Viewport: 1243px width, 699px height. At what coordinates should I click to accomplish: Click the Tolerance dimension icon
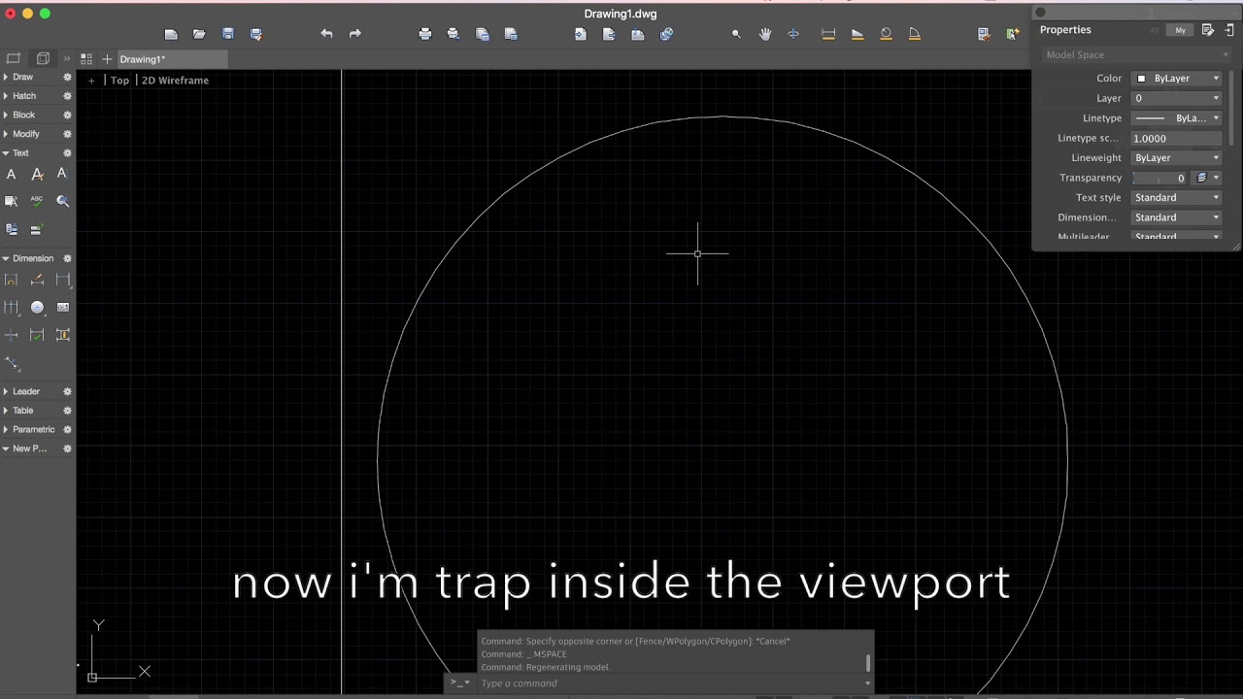click(63, 307)
